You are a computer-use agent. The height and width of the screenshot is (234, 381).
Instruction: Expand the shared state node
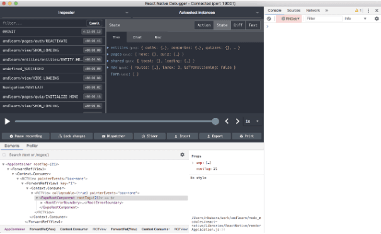pos(108,61)
